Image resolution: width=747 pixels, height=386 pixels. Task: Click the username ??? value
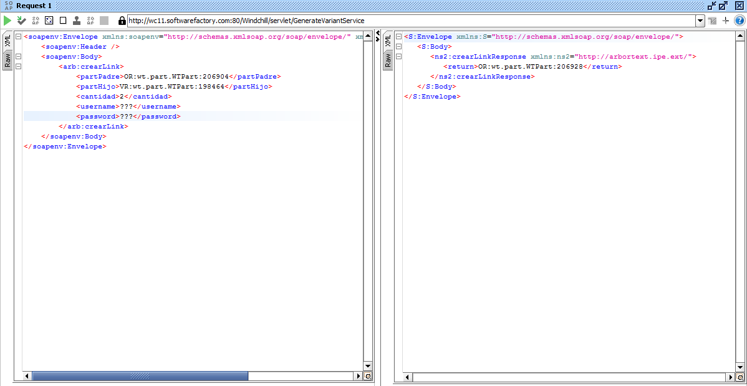coord(126,107)
